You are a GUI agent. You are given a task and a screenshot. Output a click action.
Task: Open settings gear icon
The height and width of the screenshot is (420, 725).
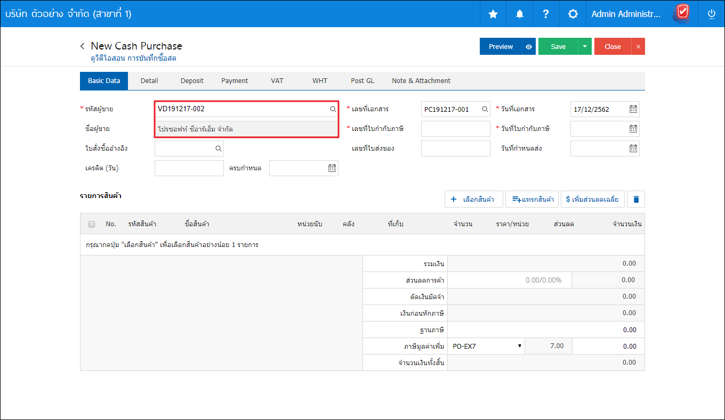point(573,14)
